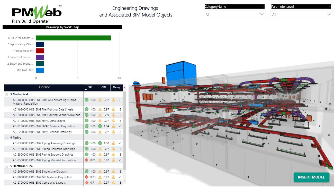Click green CPI circle for Piping Assembly Drawings
This screenshot has width=336, height=188.
[x=100, y=143]
